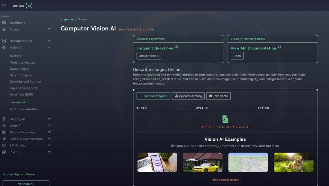Click the external link icon beside API Documentation
329x186 pixels.
[280, 47]
